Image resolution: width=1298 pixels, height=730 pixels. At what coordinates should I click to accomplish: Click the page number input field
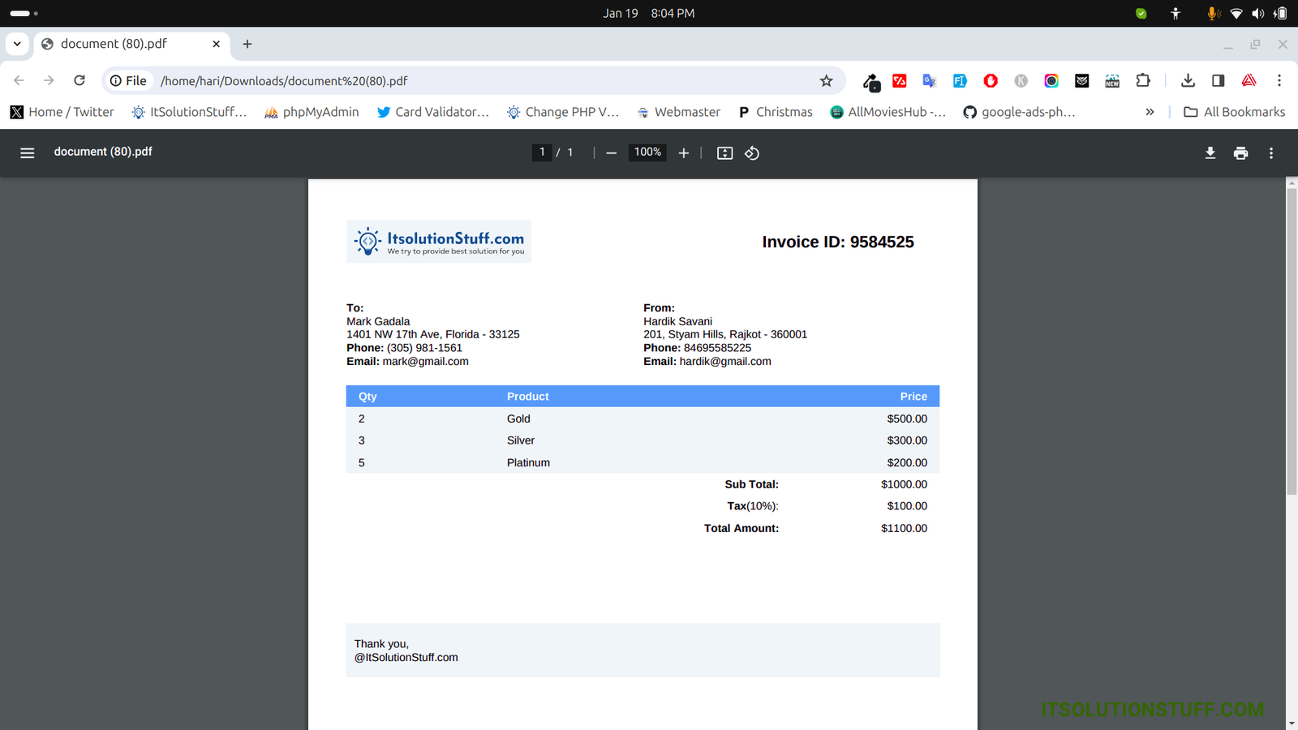click(542, 152)
